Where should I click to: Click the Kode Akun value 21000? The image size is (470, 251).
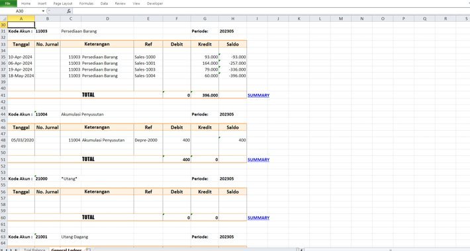coord(41,178)
